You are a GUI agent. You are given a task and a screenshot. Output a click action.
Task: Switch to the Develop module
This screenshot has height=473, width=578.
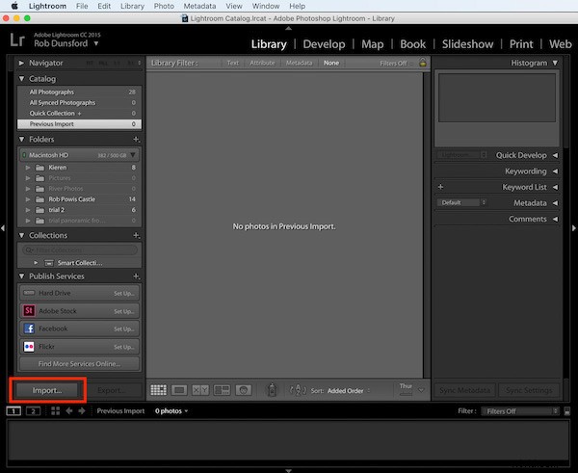coord(324,44)
